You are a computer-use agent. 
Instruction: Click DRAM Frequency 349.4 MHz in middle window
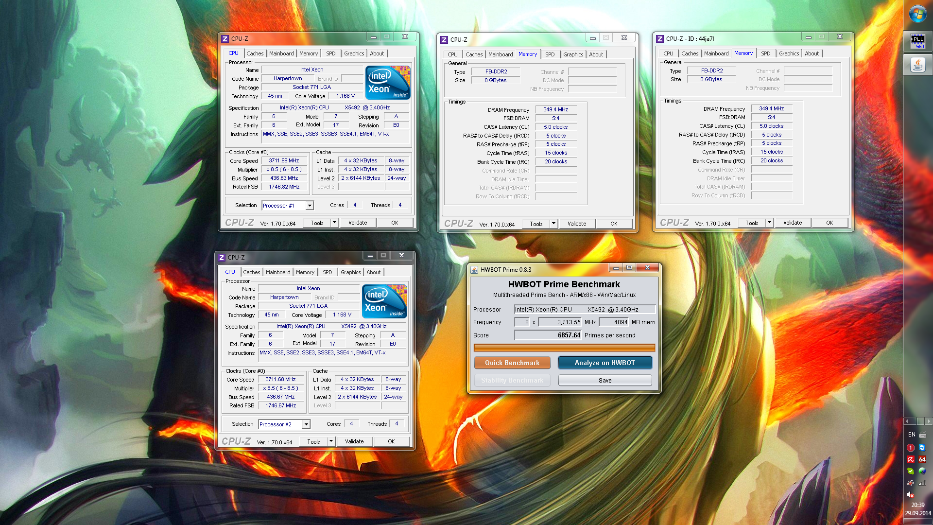coord(556,109)
